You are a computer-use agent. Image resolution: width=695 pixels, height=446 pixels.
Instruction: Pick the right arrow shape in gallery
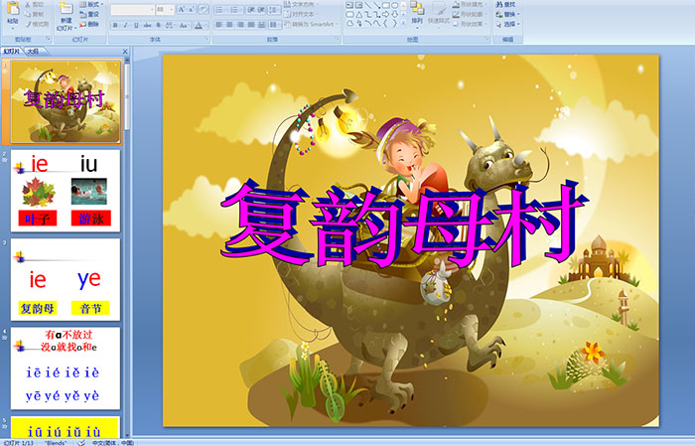coord(385,14)
